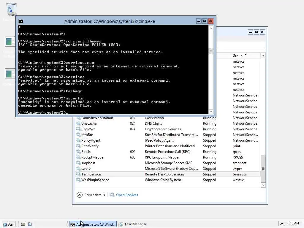The width and height of the screenshot is (304, 228).
Task: Select the RpcEptMapper service name
Action: 93,157
